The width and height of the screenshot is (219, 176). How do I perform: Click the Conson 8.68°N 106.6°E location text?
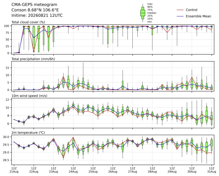click(35, 10)
